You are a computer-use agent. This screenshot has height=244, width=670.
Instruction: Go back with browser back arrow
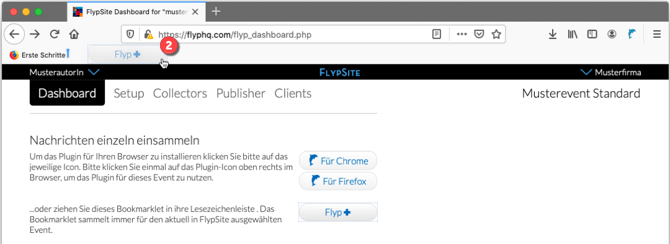pyautogui.click(x=14, y=35)
